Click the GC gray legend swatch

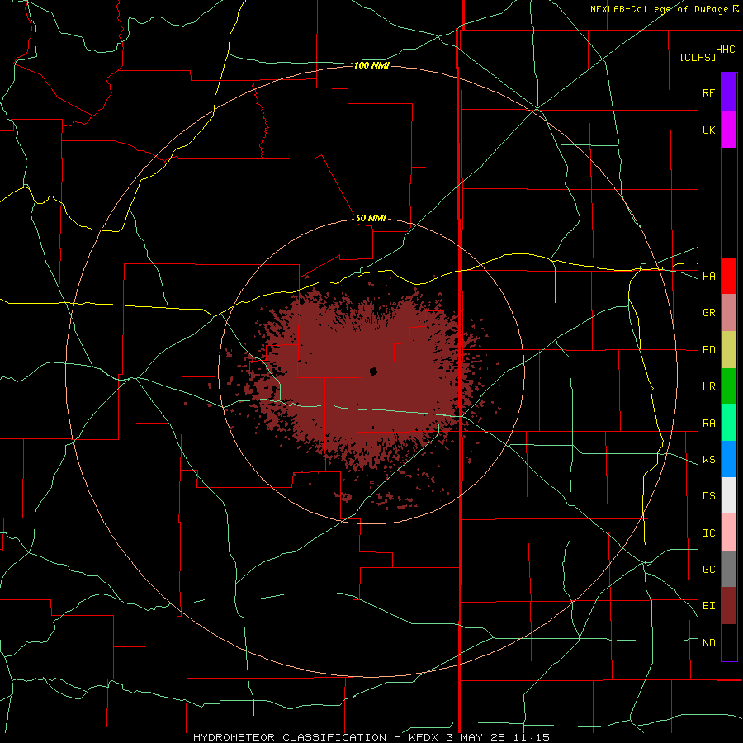[729, 569]
